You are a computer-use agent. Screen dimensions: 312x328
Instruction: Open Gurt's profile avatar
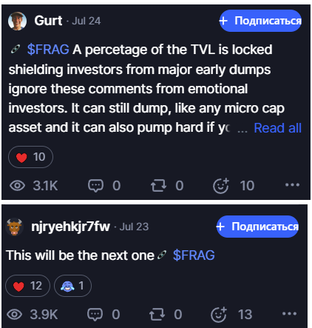[17, 21]
